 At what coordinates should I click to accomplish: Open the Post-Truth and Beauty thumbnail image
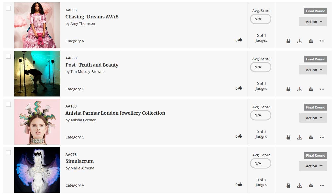(37, 73)
